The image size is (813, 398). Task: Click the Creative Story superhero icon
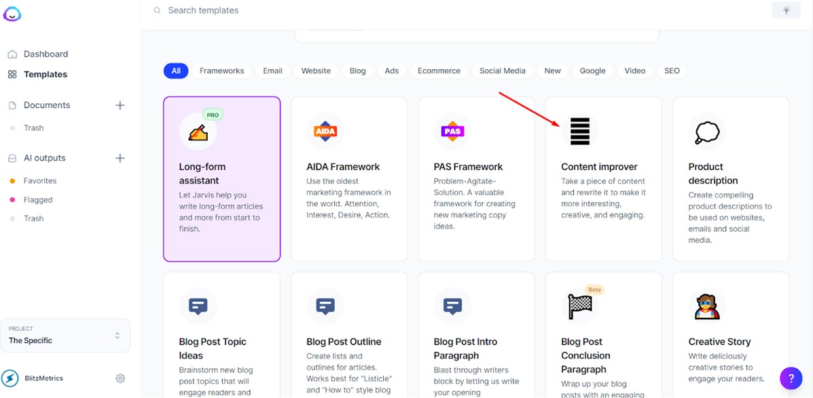[x=707, y=306]
